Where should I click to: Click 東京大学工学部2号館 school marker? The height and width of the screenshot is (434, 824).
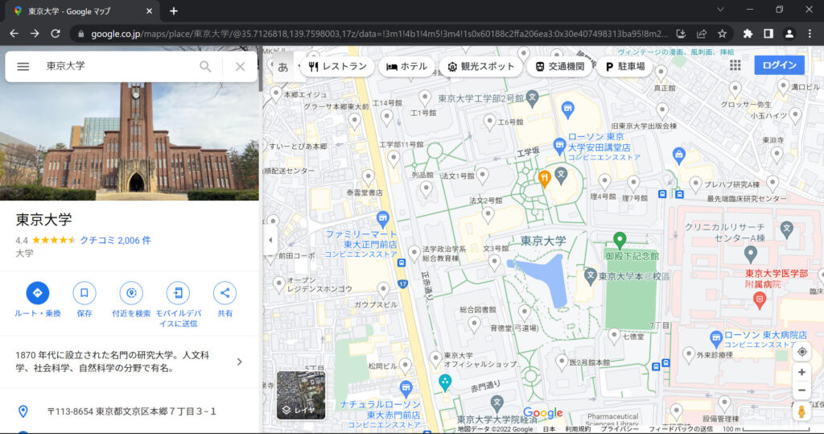(x=533, y=98)
